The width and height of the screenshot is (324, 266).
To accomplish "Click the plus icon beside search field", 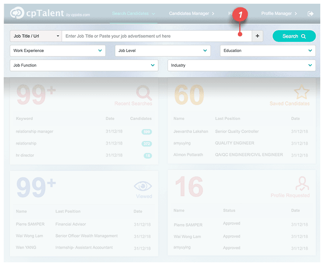I will [257, 36].
